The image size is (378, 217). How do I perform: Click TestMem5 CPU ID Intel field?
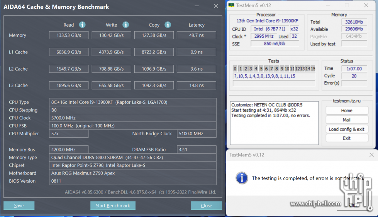(x=270, y=29)
